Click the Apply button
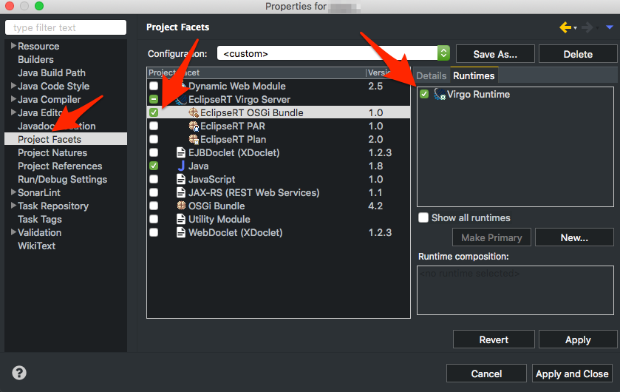Viewport: 620px width, 392px height. coord(578,339)
